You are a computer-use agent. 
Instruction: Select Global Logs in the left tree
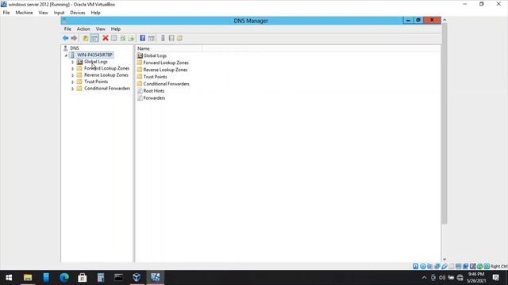96,62
